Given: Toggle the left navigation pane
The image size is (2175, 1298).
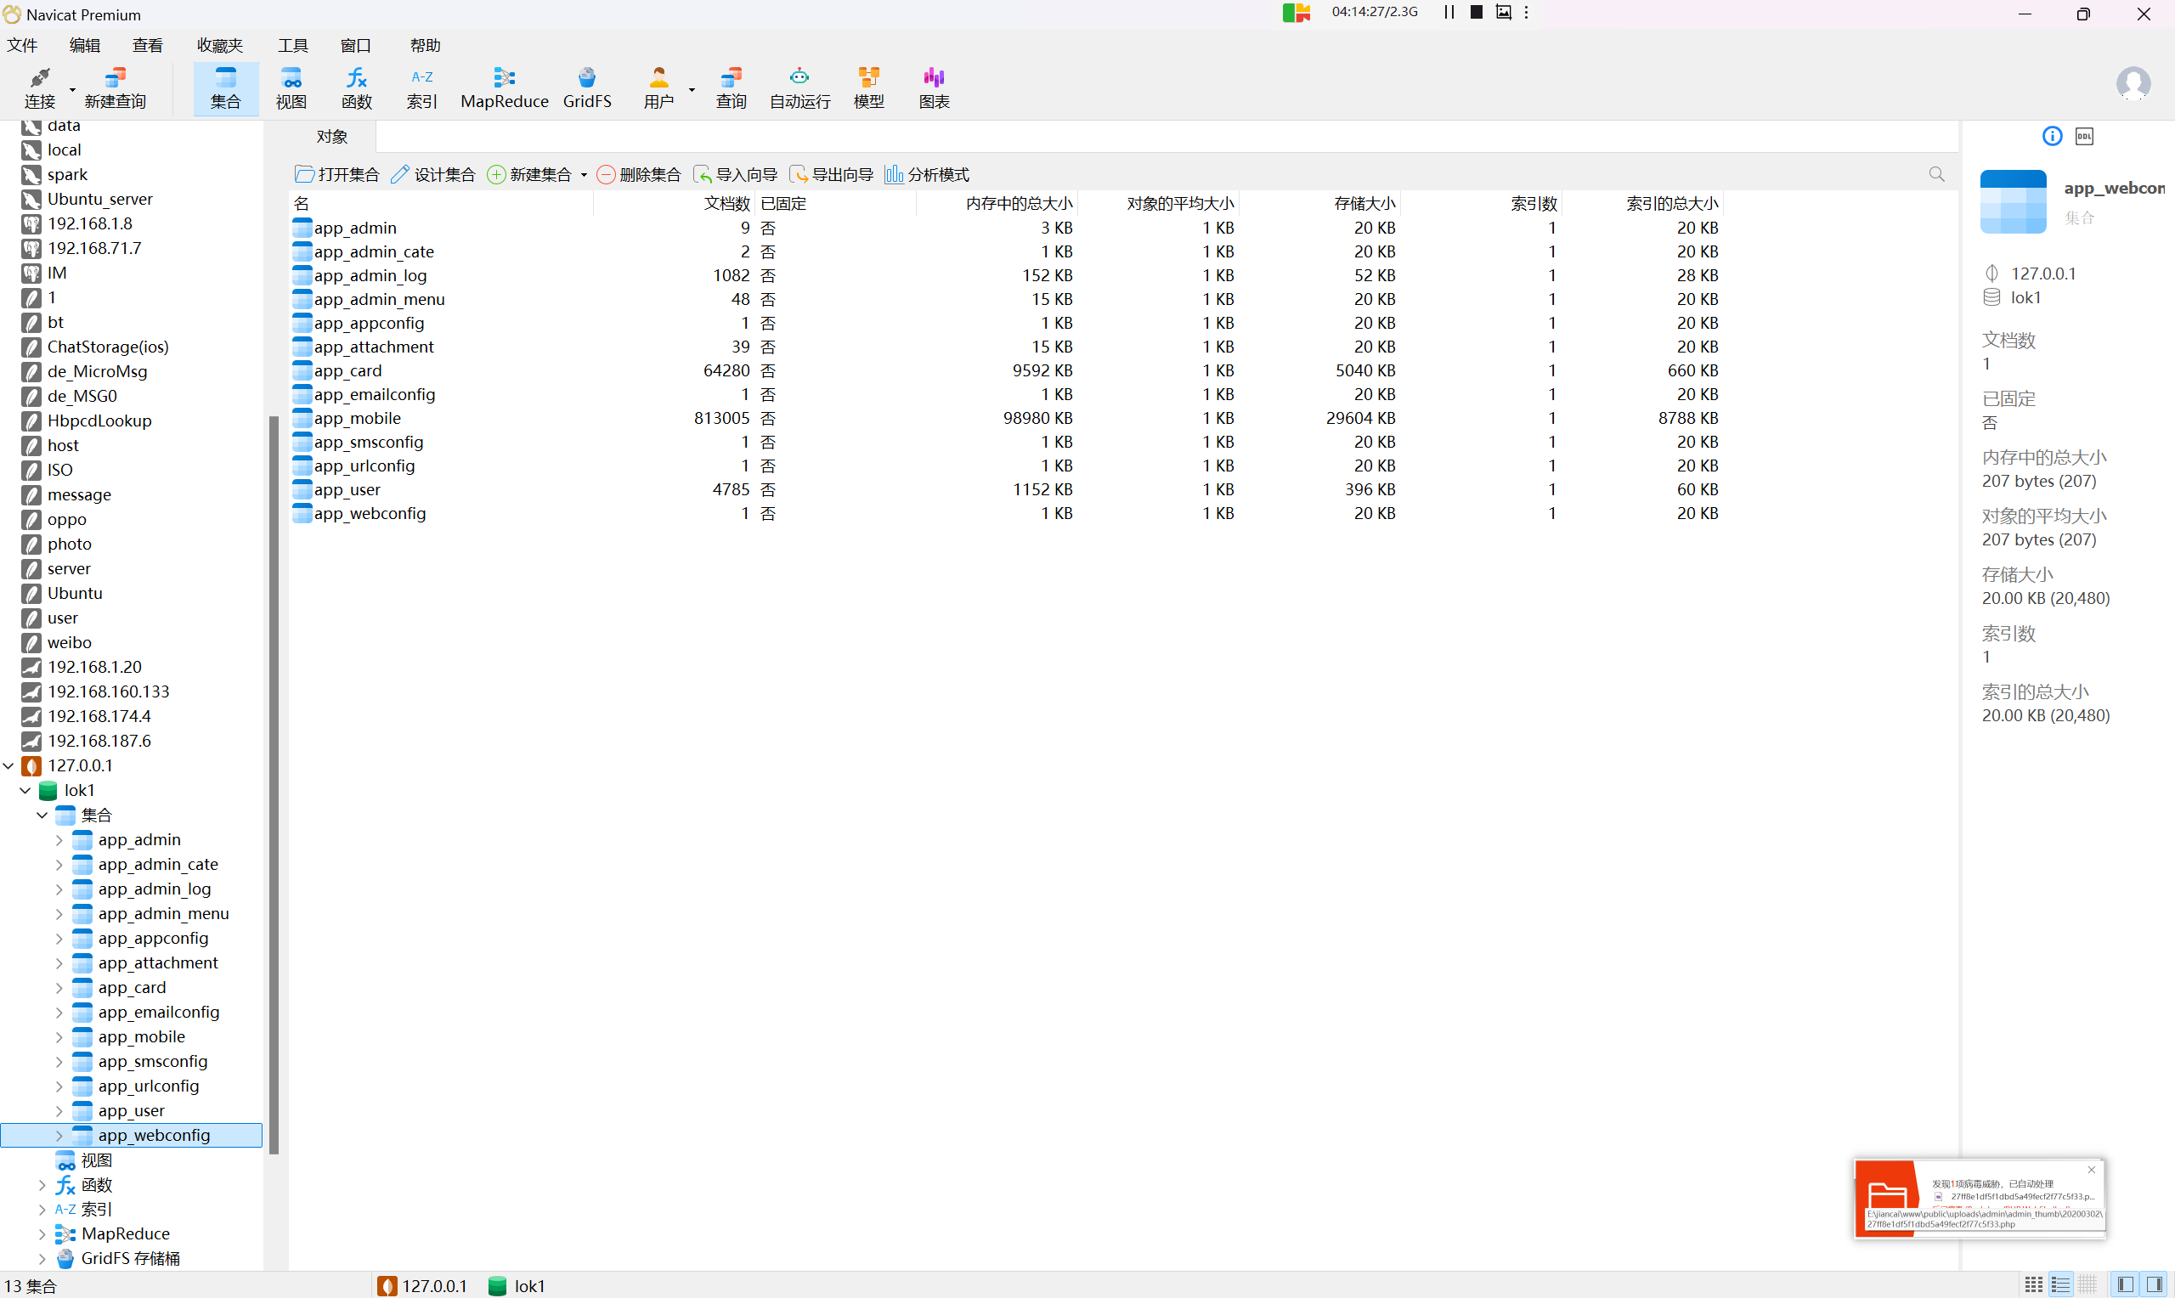Looking at the screenshot, I should 2126,1285.
